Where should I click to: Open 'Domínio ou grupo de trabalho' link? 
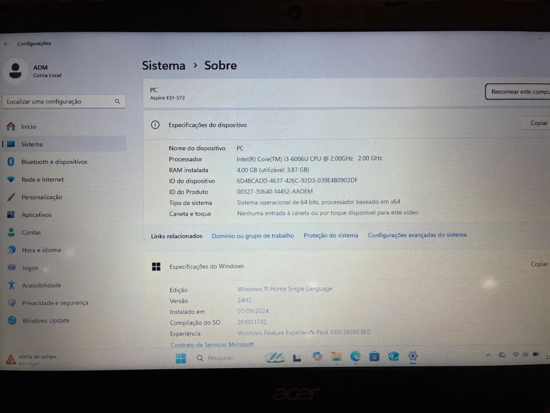[x=253, y=236]
